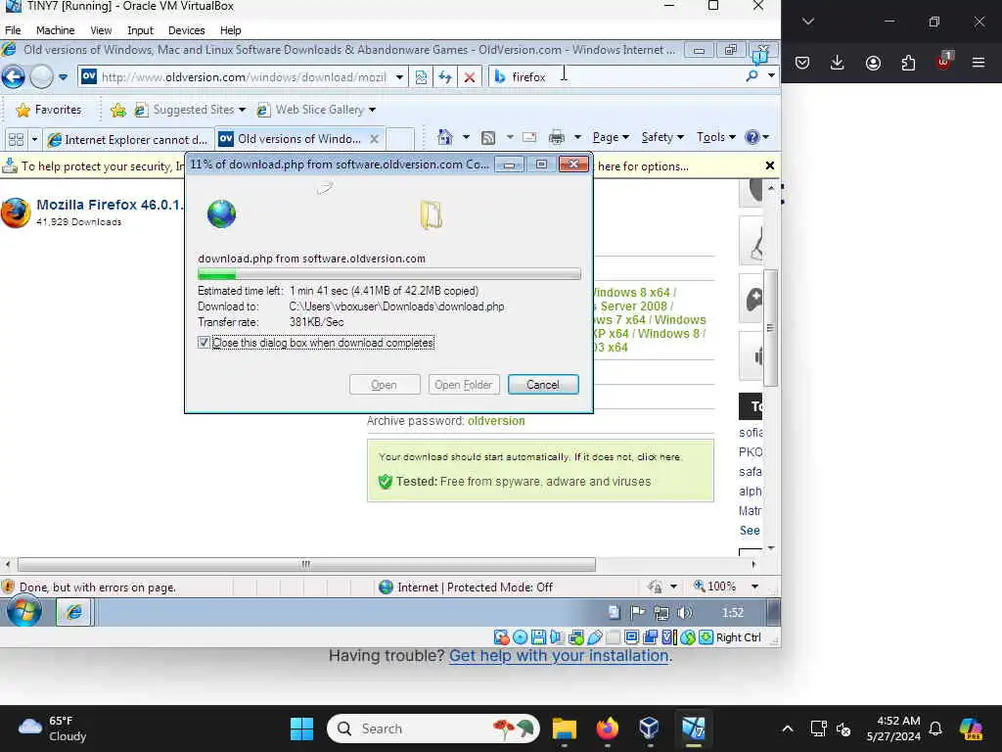This screenshot has width=1002, height=752.
Task: Click the Print icon in command bar
Action: pos(557,137)
